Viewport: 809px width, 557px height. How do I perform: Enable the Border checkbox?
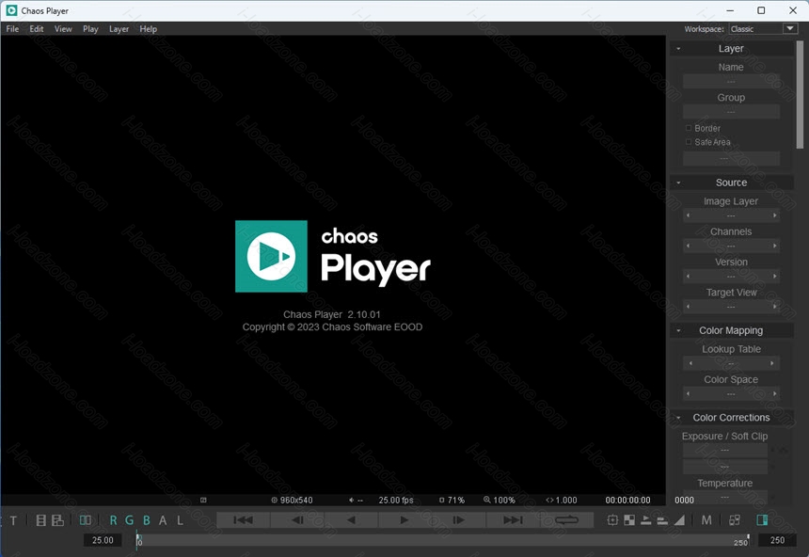click(x=689, y=128)
